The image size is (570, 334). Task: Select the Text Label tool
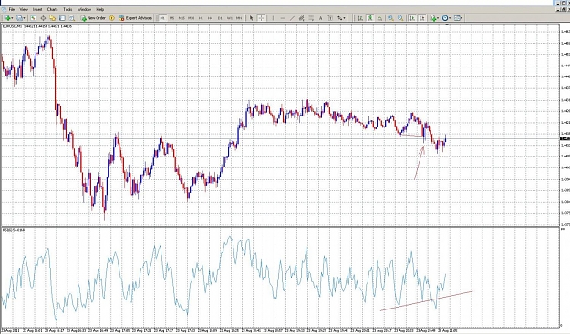click(330, 18)
